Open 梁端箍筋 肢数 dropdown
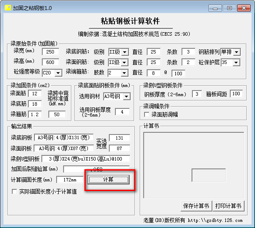255x228 pixels. [x=124, y=73]
